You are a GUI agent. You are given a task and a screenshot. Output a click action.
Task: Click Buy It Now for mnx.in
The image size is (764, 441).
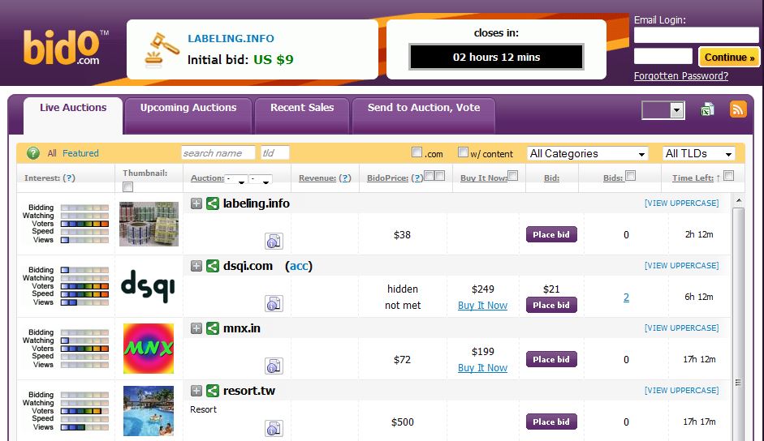click(x=482, y=367)
